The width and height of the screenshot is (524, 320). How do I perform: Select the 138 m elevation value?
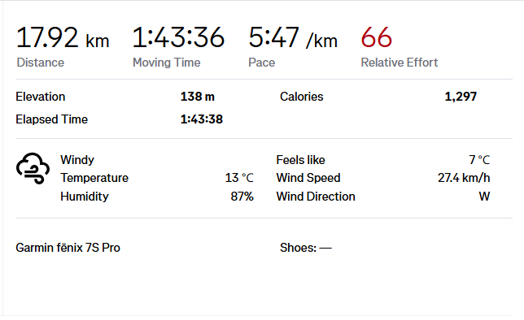[x=198, y=97]
